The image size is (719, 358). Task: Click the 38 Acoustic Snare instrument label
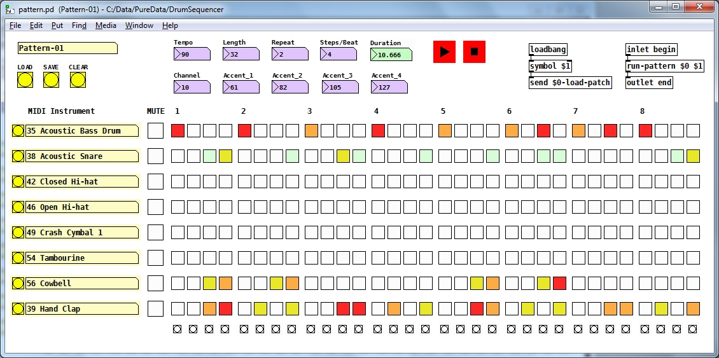(82, 156)
